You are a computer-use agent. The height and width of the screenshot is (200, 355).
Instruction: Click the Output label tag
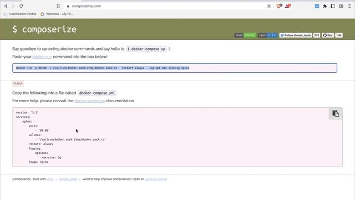click(x=18, y=83)
